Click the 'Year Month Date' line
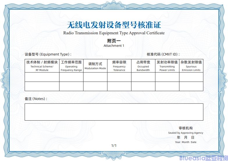Image resolution: width=228 pixels, height=161 pixels. point(186,142)
